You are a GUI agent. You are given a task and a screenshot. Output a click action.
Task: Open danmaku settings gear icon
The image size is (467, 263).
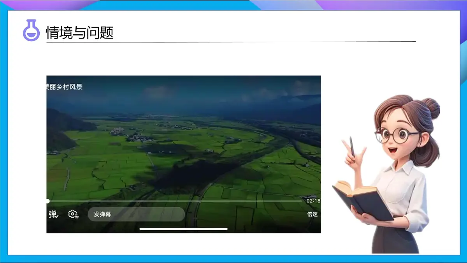tap(73, 214)
